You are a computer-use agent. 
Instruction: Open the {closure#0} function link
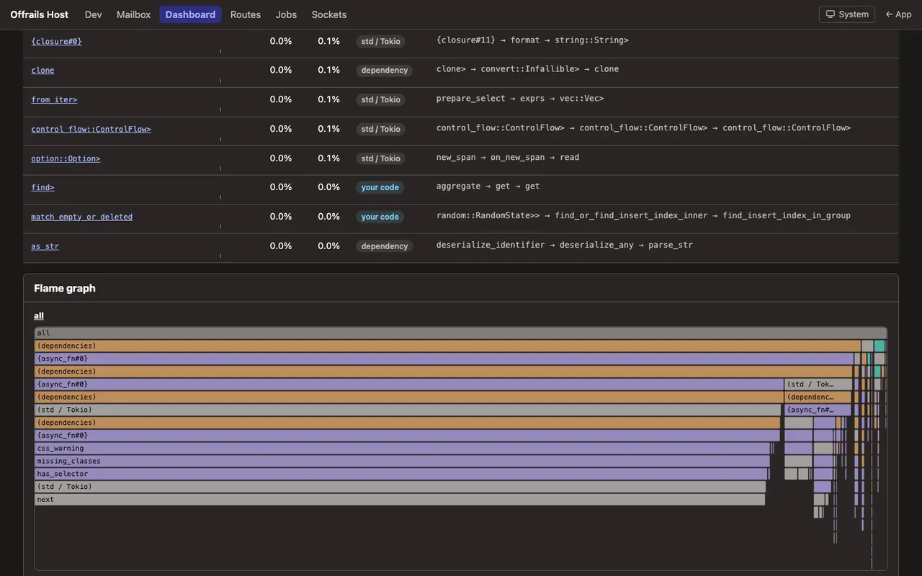coord(56,41)
